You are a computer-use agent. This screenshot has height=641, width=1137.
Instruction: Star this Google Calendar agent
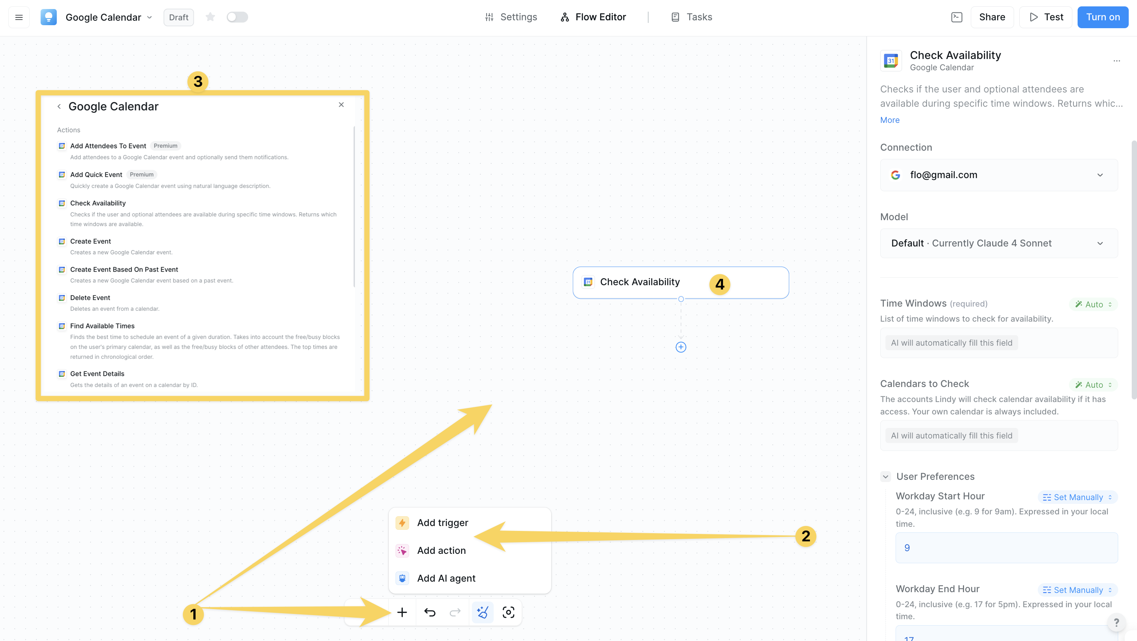tap(210, 17)
